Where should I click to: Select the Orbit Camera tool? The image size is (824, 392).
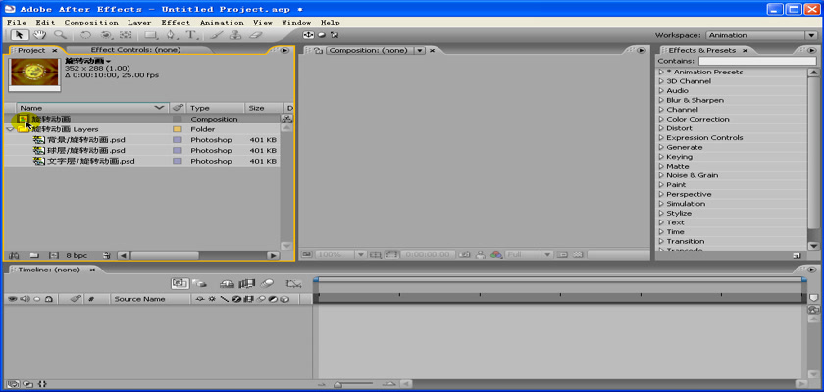pyautogui.click(x=107, y=35)
